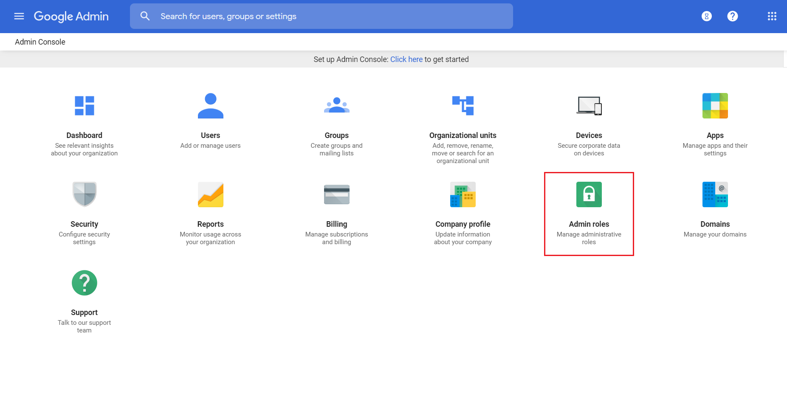Open the hourglass tasks icon in header
Screen dimensions: 787x397
pos(706,16)
